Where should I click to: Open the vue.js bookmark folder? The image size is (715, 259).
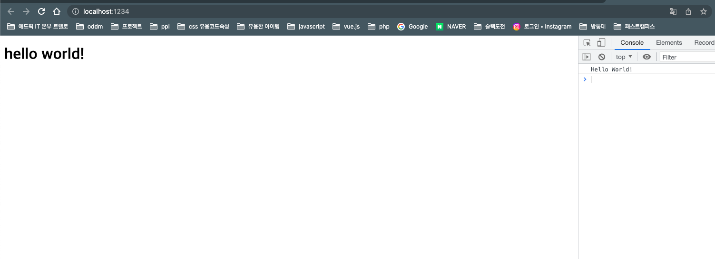click(x=346, y=27)
